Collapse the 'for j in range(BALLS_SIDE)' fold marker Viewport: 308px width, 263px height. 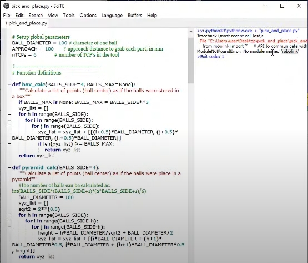click(9, 126)
